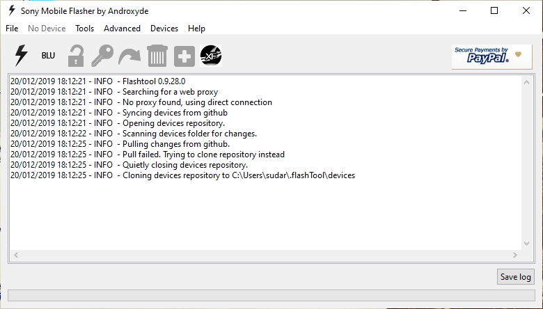Click the progress bar at the bottom
Screen dimensions: 543x309
pyautogui.click(x=271, y=295)
